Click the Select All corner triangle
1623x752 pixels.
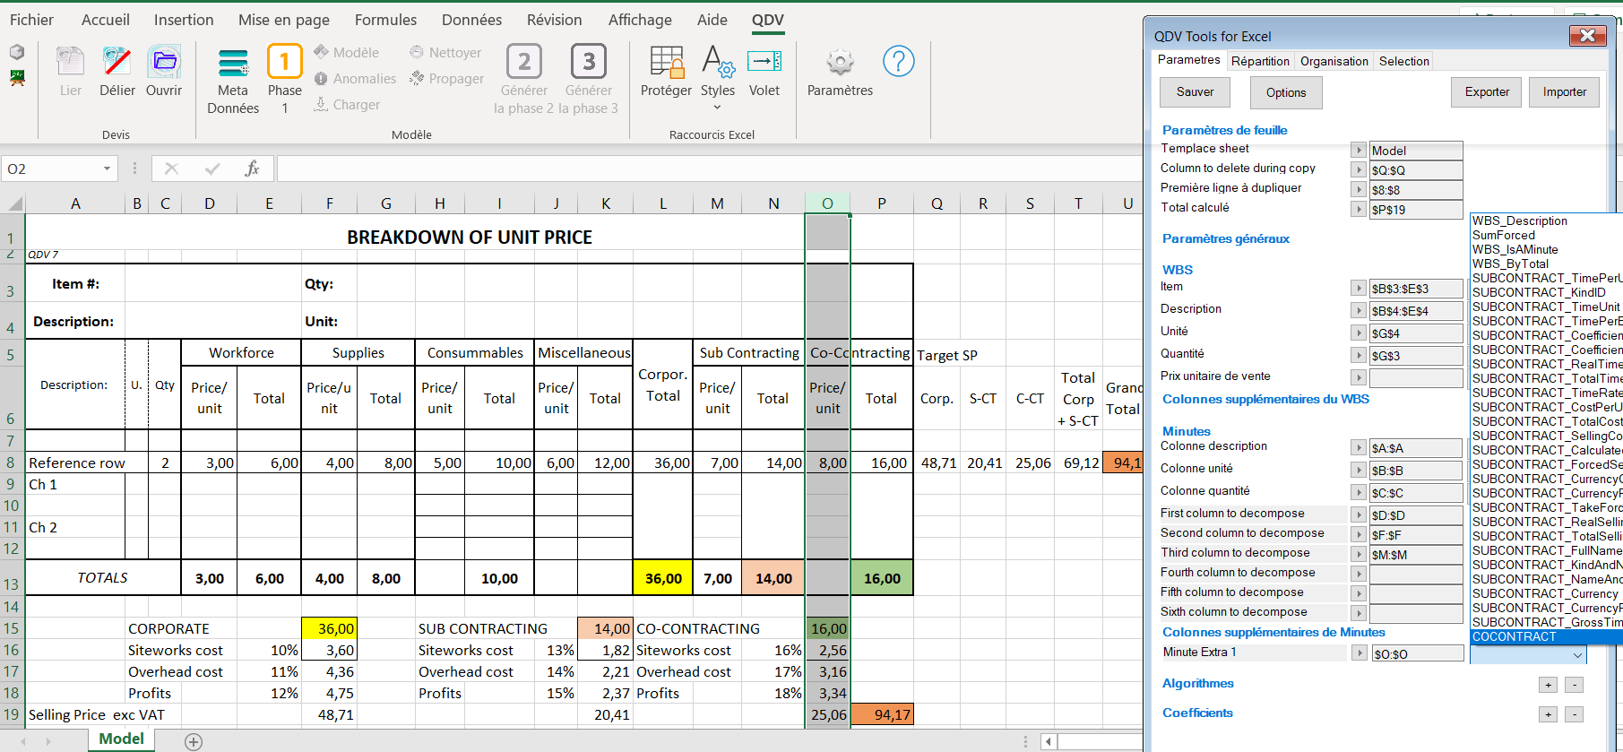coord(14,203)
